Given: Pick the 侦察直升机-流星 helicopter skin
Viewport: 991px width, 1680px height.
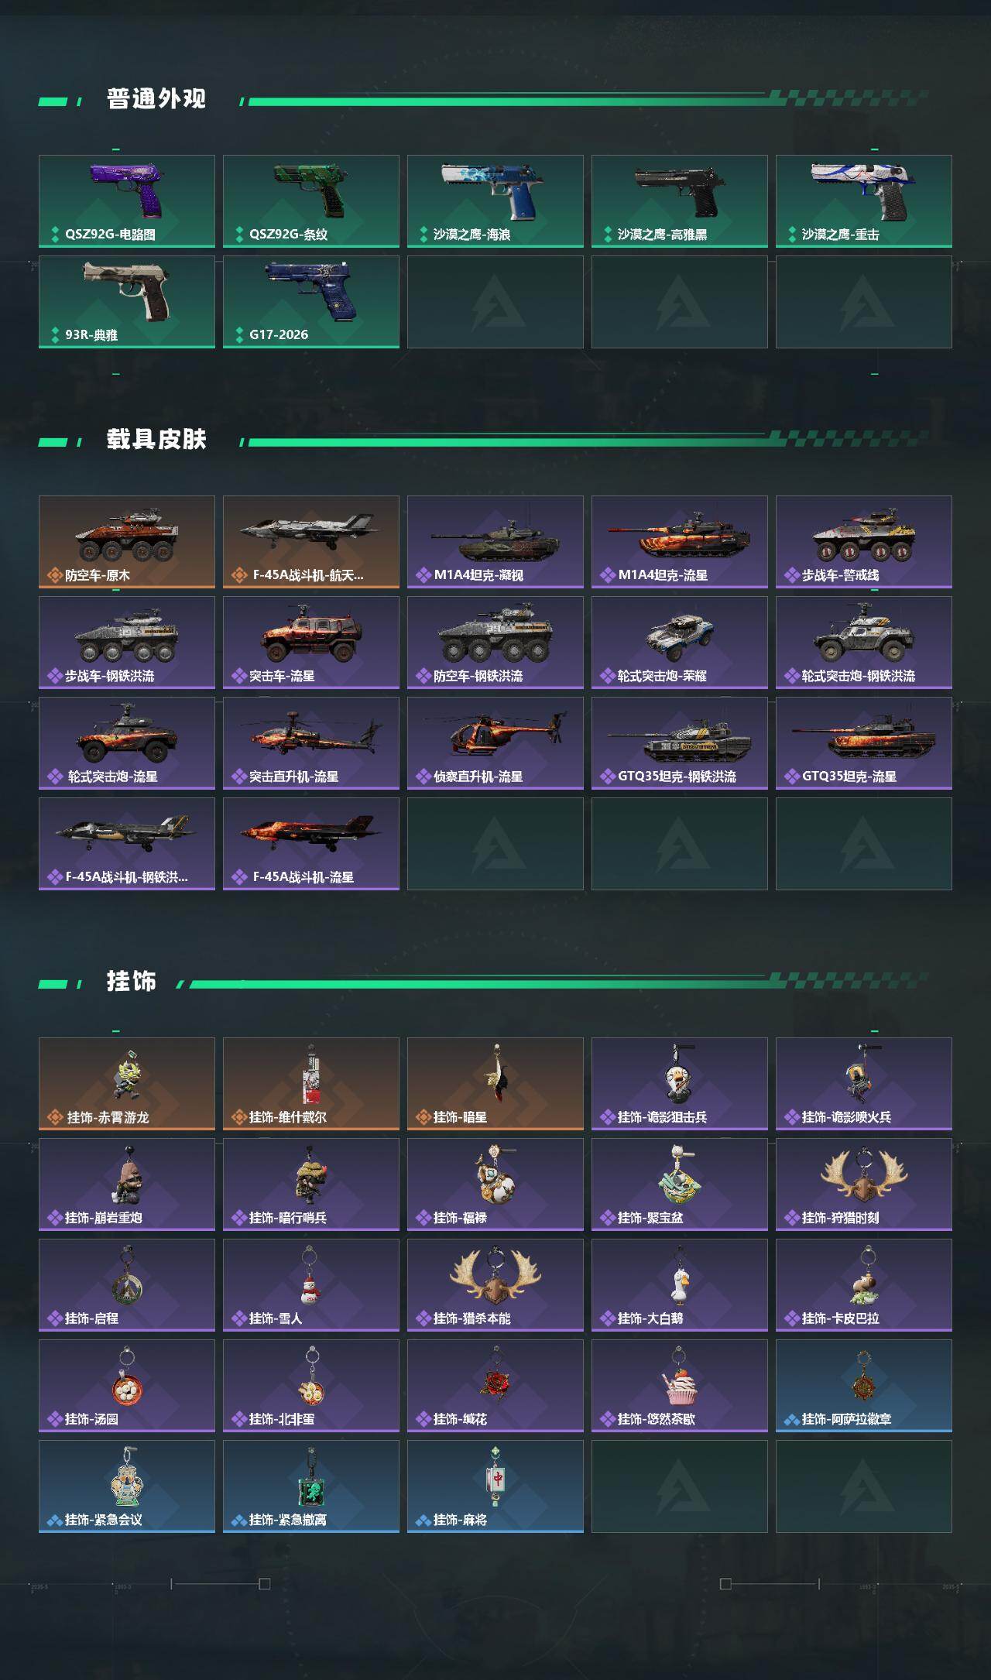Looking at the screenshot, I should tap(495, 743).
